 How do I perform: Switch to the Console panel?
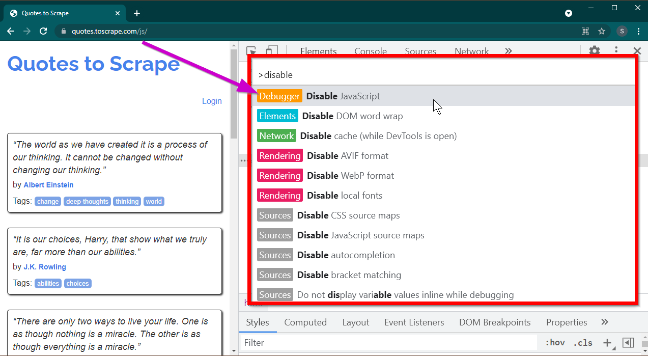tap(371, 51)
